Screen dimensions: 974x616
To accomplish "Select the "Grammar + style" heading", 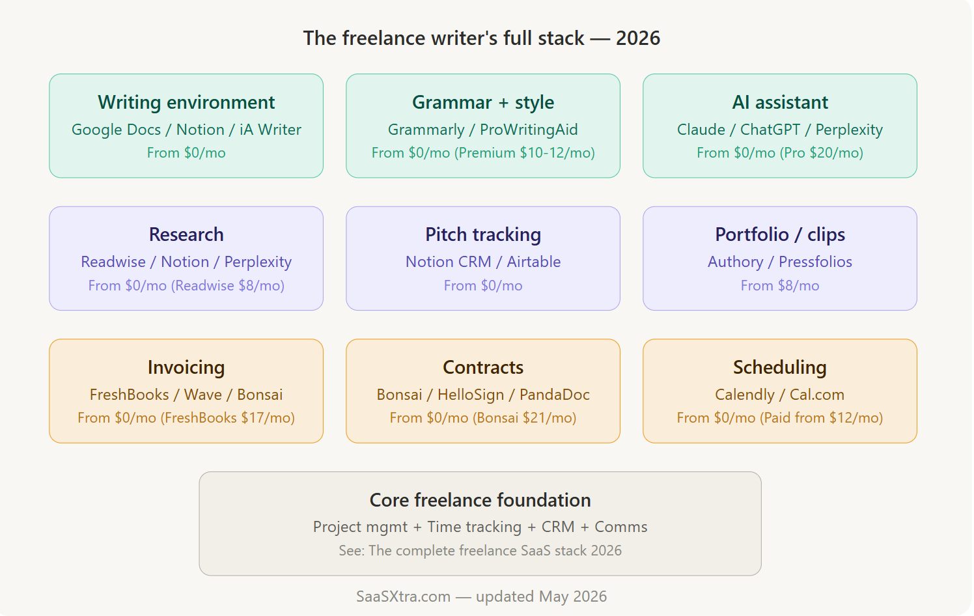I will coord(483,102).
